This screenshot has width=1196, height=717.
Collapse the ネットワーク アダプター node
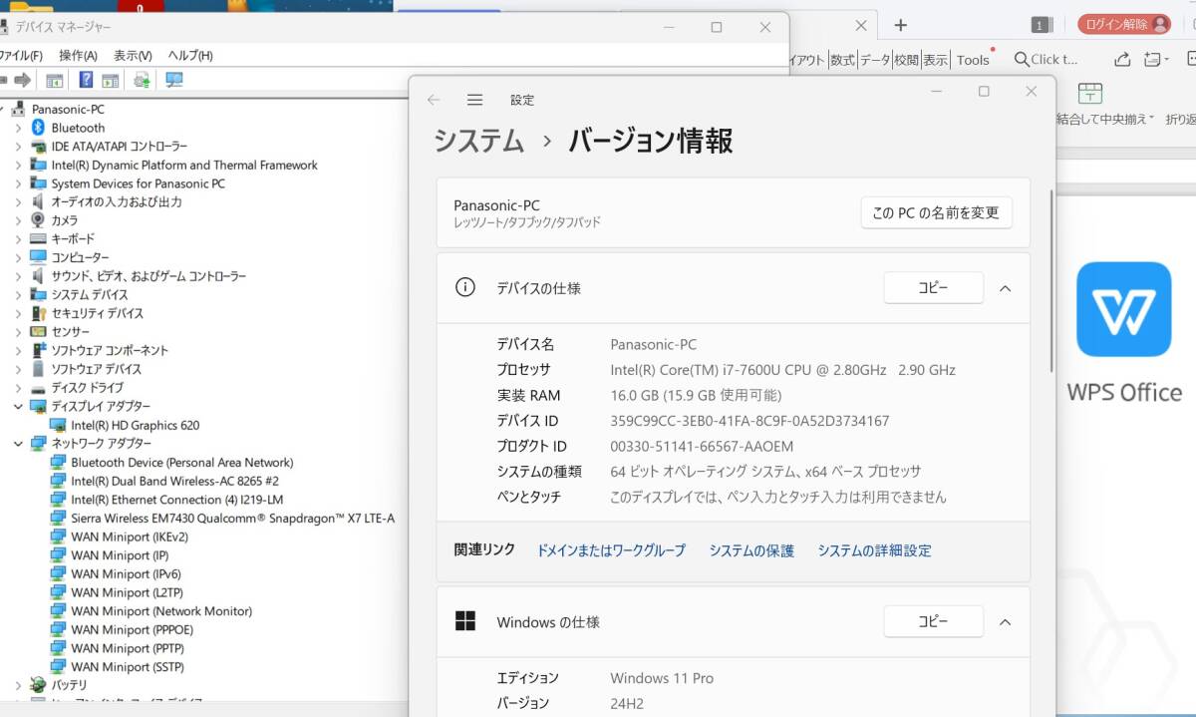[18, 443]
